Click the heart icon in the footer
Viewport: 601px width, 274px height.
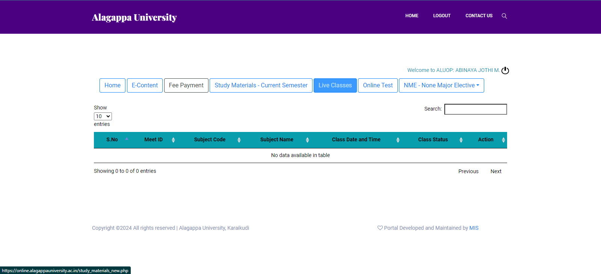pos(380,228)
